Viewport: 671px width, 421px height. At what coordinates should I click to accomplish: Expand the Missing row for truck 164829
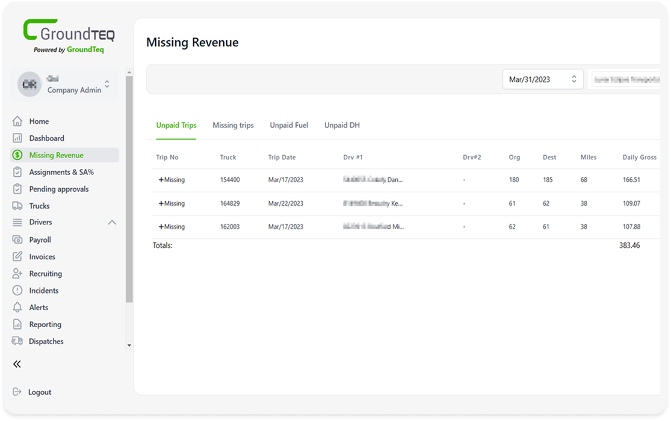(161, 203)
